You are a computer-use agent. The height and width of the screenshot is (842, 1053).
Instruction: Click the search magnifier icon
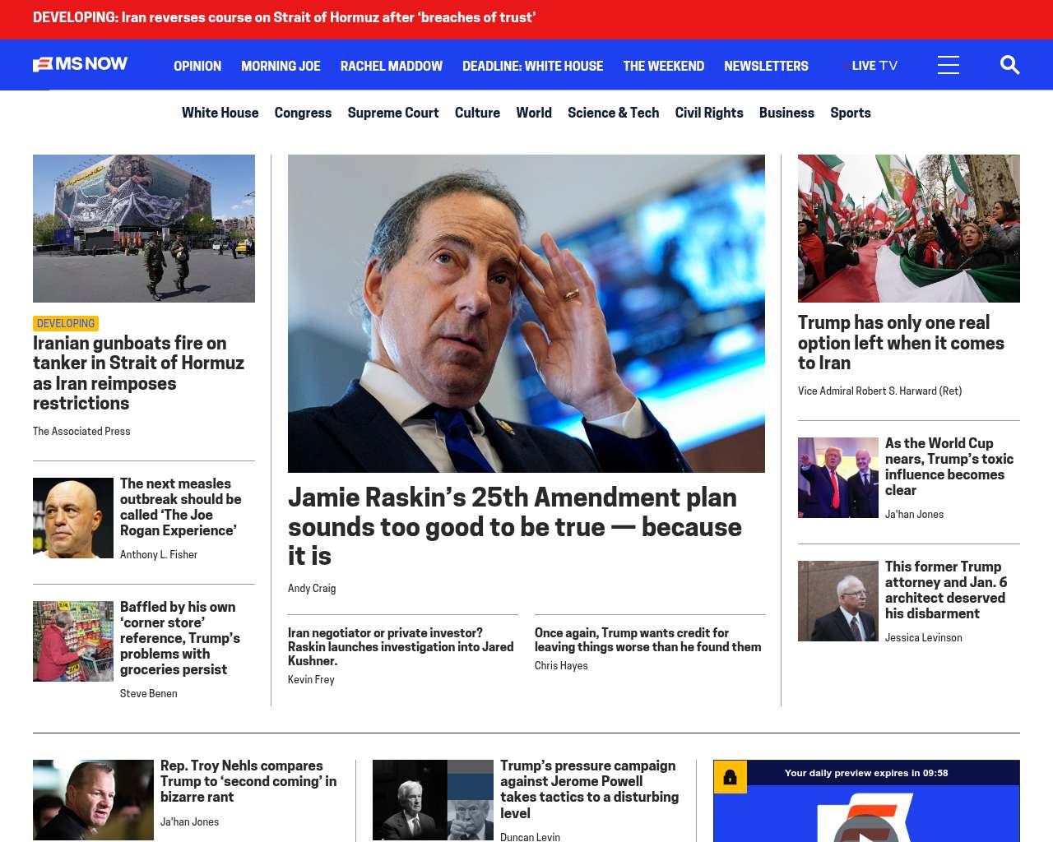pos(1009,65)
